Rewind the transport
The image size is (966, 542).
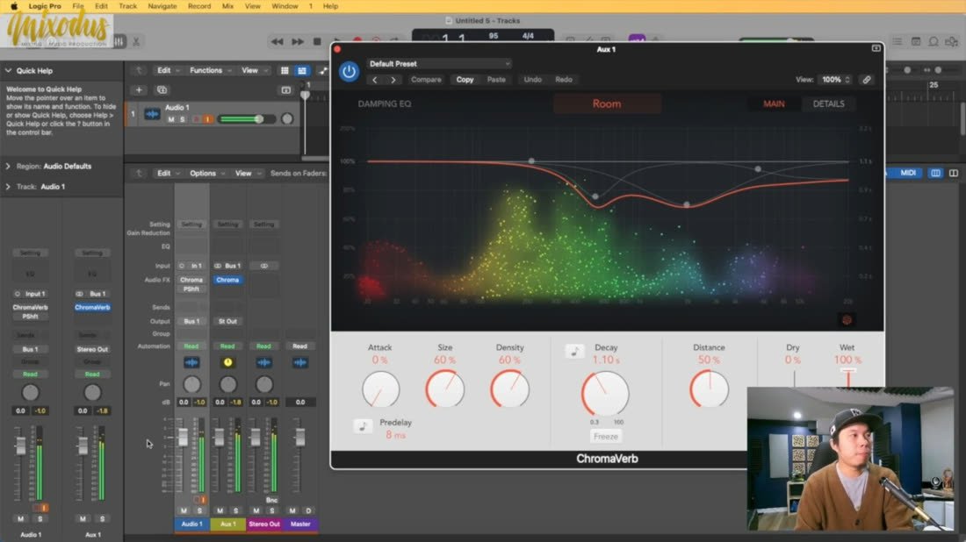278,42
